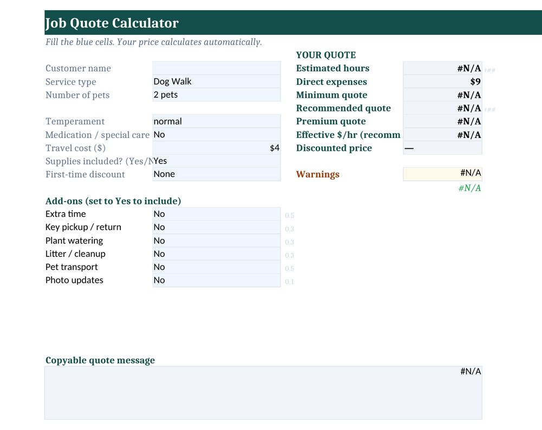Click the Photo updates add-on cell

[216, 280]
